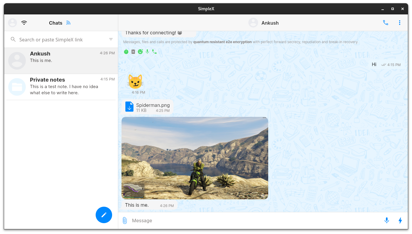This screenshot has width=412, height=234.
Task: Click the feed icon next to Chats
Action: [x=68, y=22]
